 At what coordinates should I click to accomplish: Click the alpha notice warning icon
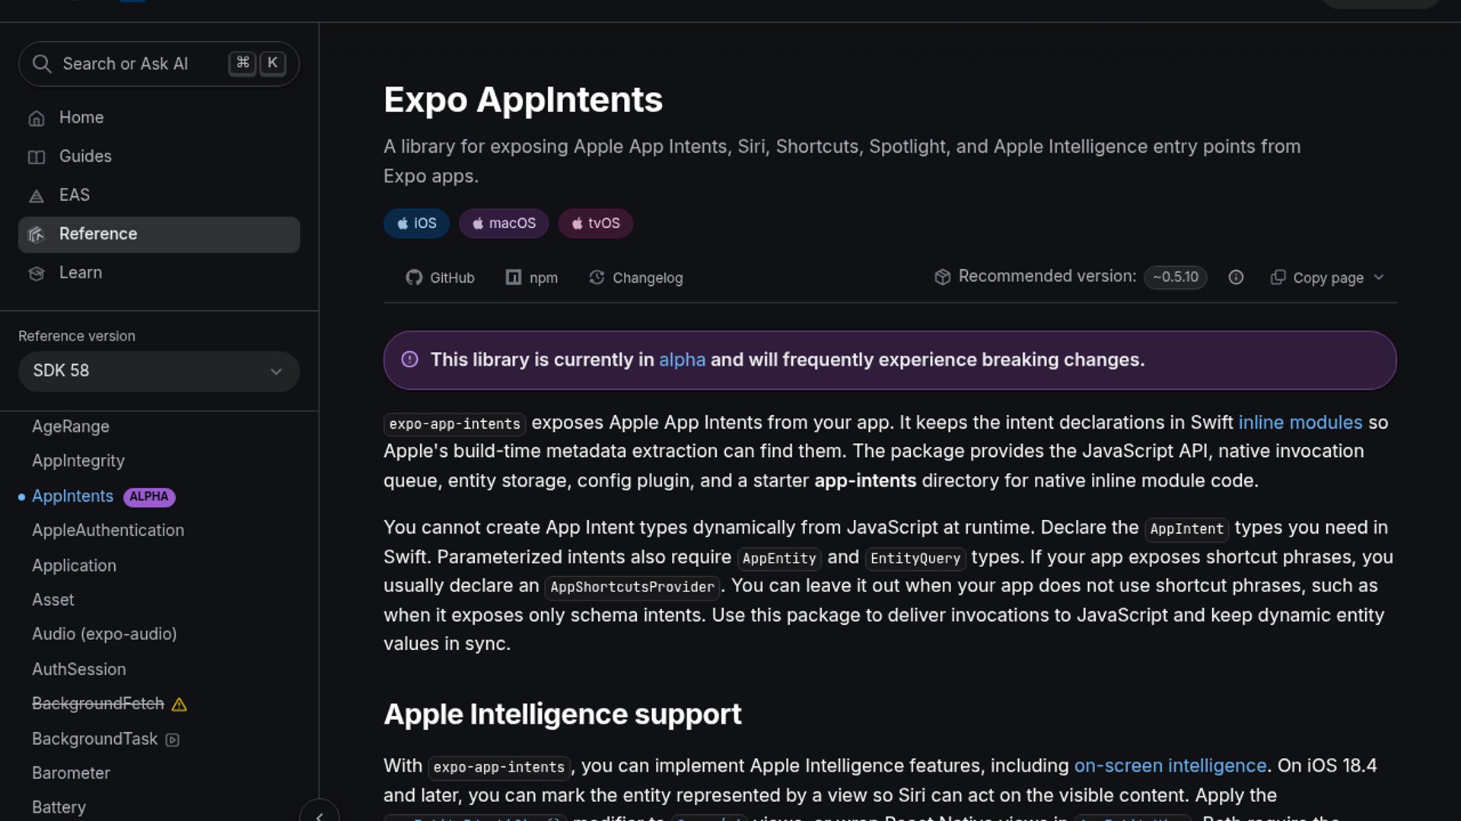point(409,360)
